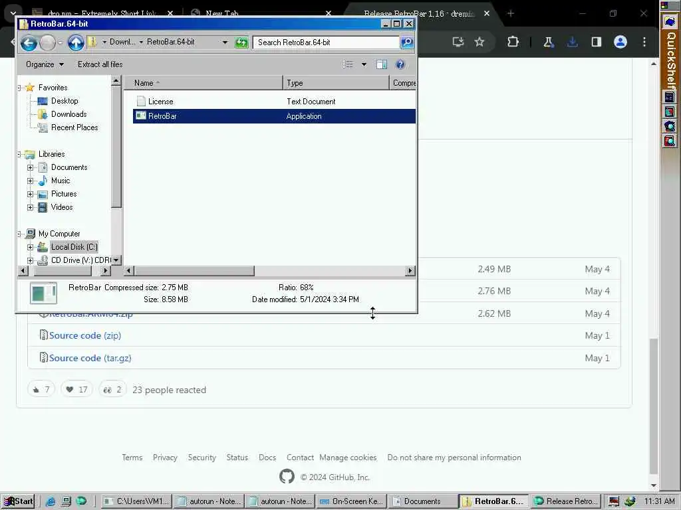
Task: Toggle the preview pane icon in explorer toolbar
Action: tap(381, 64)
